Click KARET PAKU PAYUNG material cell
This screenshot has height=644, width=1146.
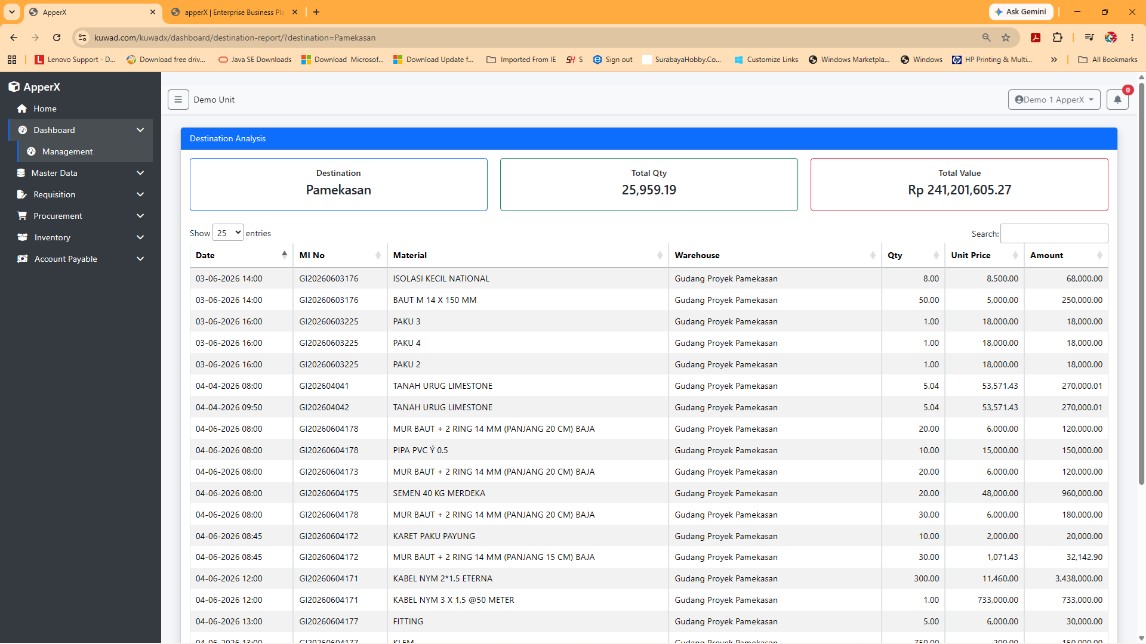tap(528, 536)
